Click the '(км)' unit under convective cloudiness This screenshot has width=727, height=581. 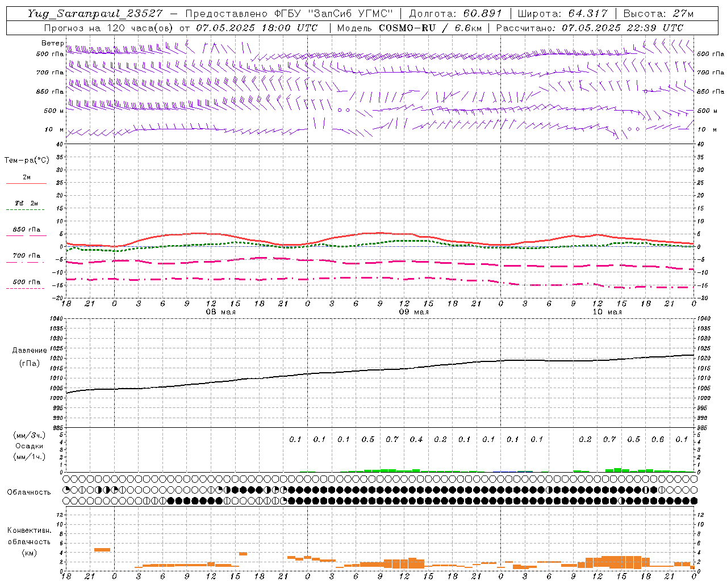pos(30,553)
